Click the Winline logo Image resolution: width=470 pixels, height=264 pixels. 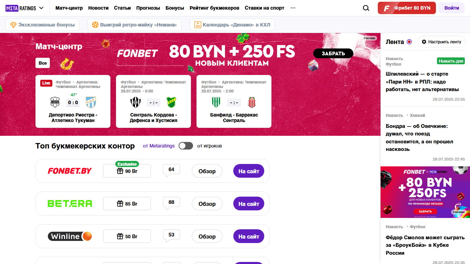70,236
